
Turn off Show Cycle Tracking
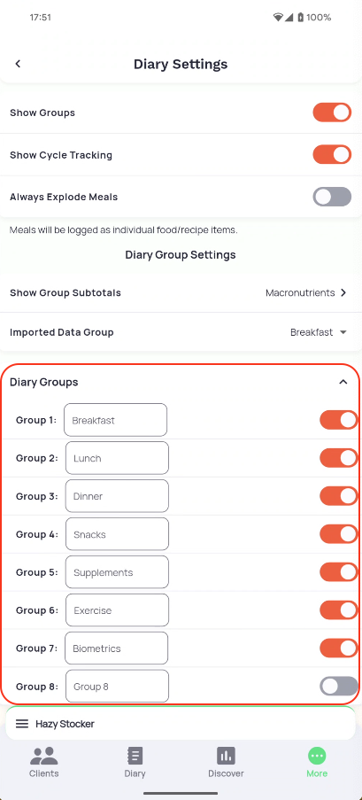(332, 154)
